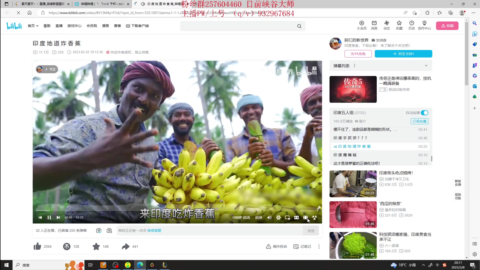Click the share arrow icon
This screenshot has width=480, height=270.
coord(125,246)
